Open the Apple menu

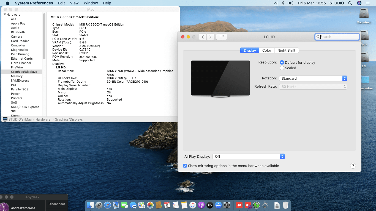pyautogui.click(x=7, y=3)
